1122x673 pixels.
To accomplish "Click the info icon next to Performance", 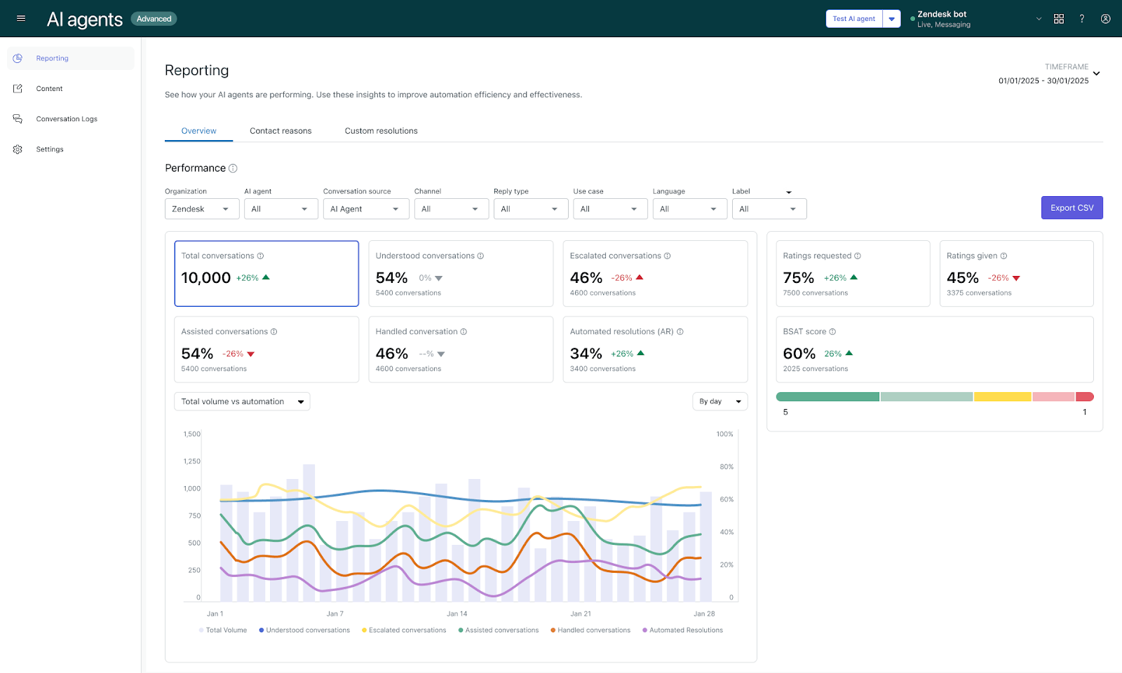I will [232, 168].
